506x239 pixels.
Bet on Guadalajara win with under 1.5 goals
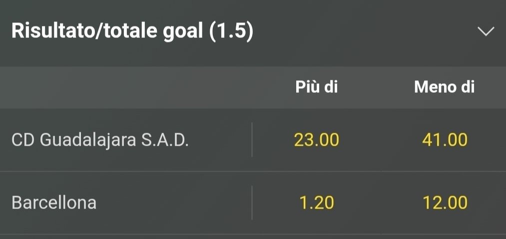(x=444, y=140)
